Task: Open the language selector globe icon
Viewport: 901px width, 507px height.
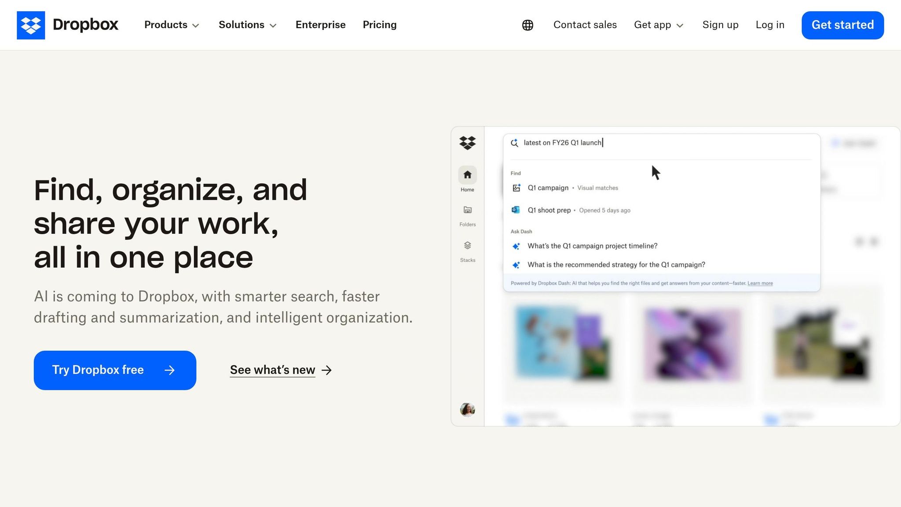Action: (527, 25)
